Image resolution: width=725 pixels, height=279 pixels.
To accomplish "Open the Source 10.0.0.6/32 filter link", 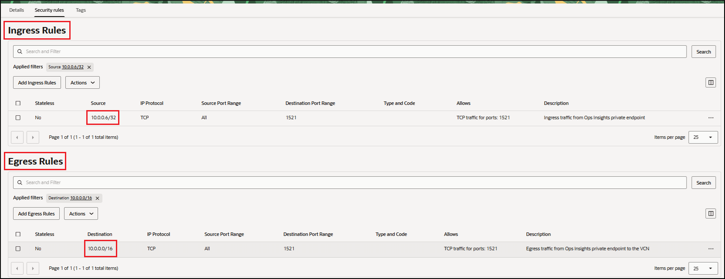I will pyautogui.click(x=73, y=67).
